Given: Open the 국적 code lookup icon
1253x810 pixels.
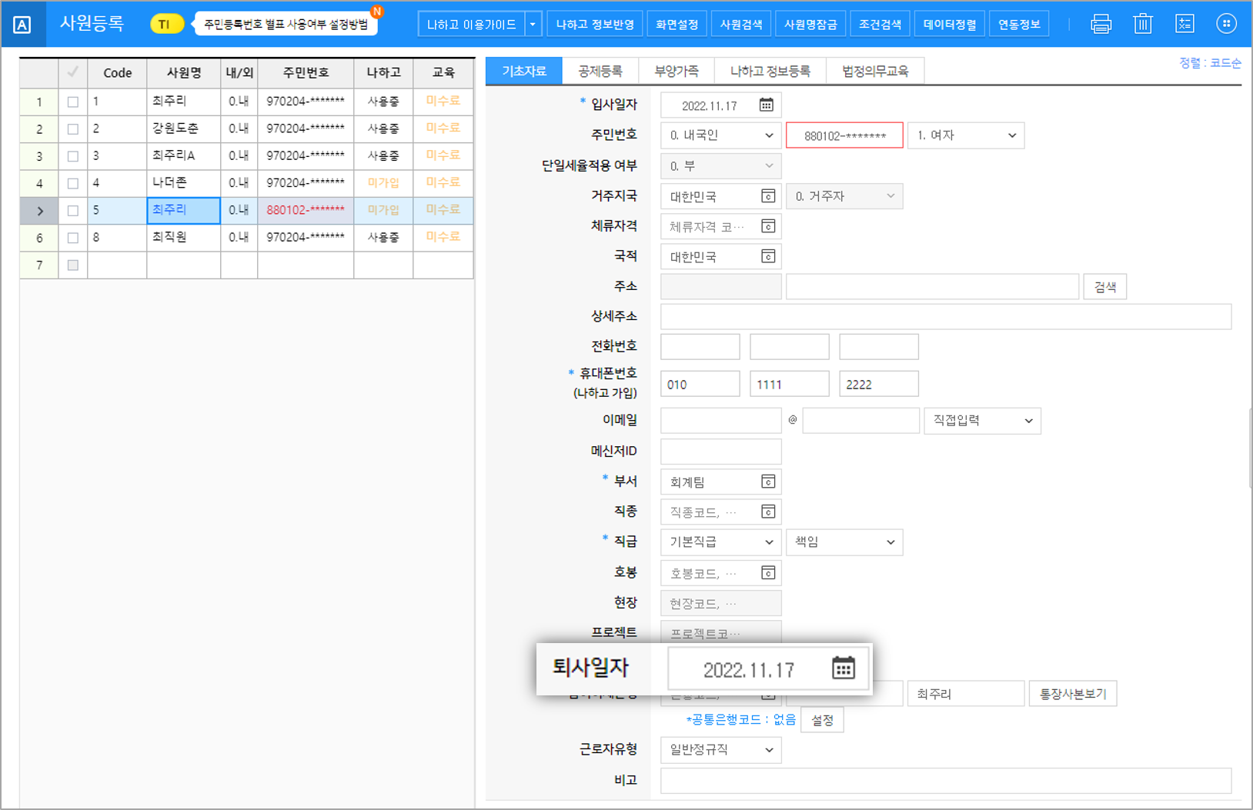Looking at the screenshot, I should [x=768, y=256].
